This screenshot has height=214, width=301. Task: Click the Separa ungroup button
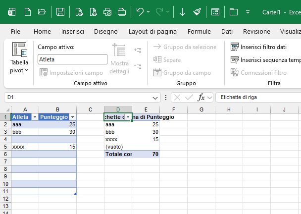point(167,60)
